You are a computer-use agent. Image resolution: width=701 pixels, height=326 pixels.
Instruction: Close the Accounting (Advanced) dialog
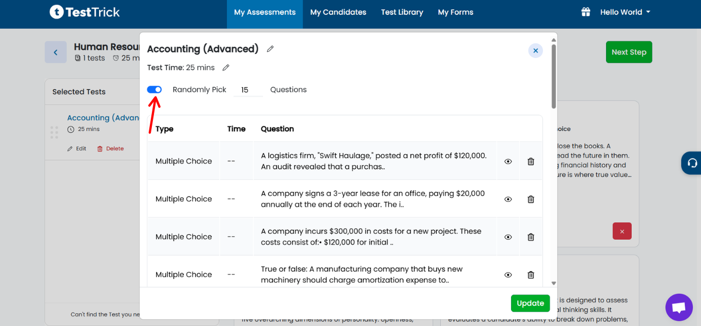[x=535, y=50]
